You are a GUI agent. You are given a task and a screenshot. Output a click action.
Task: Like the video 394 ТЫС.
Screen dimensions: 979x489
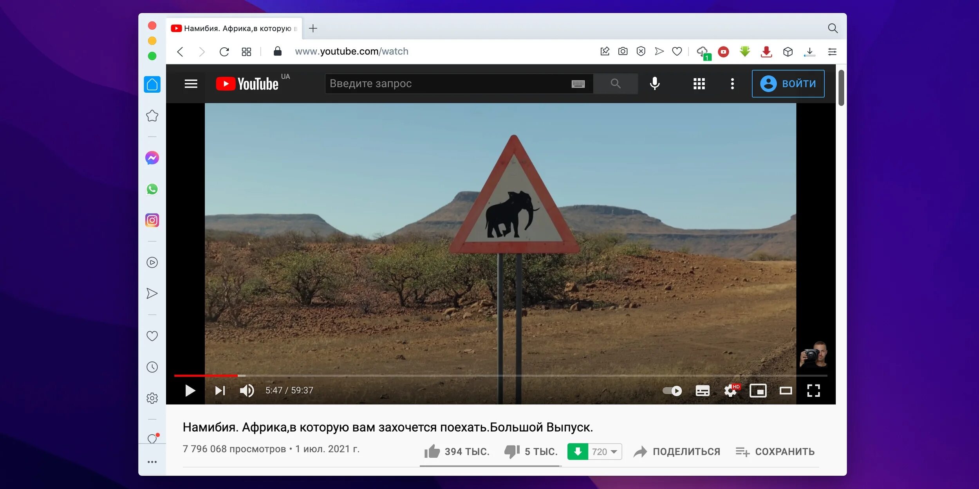[457, 451]
